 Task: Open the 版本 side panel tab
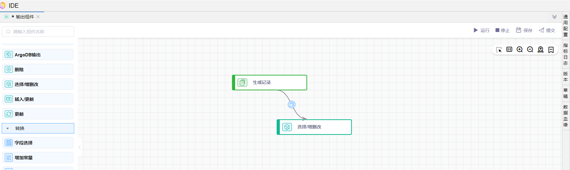(x=566, y=77)
